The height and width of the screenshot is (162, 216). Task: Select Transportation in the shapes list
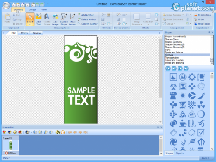tap(187, 58)
